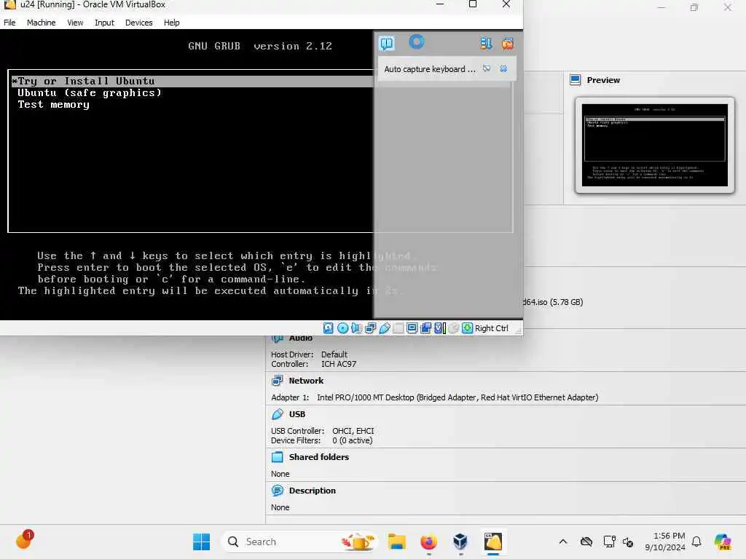This screenshot has width=746, height=559.
Task: Open Audio settings section in Manager
Action: coord(300,338)
